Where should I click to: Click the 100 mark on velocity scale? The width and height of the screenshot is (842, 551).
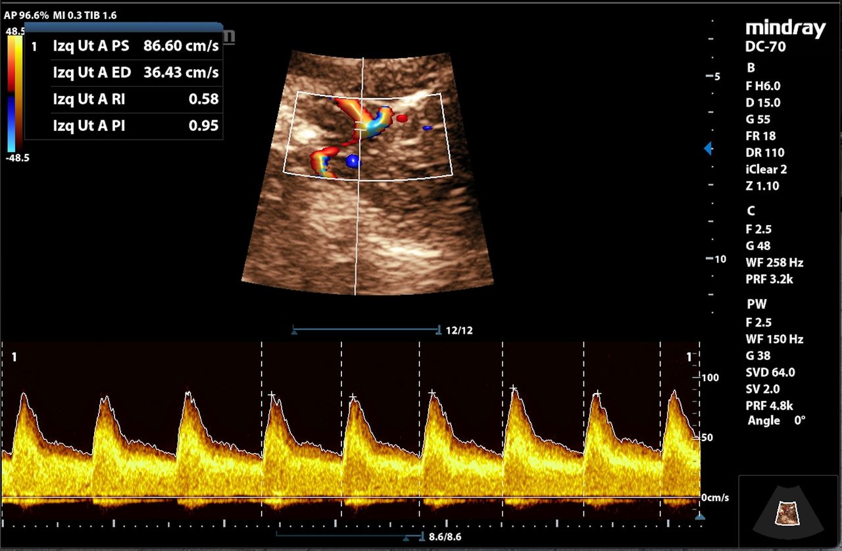click(x=710, y=377)
